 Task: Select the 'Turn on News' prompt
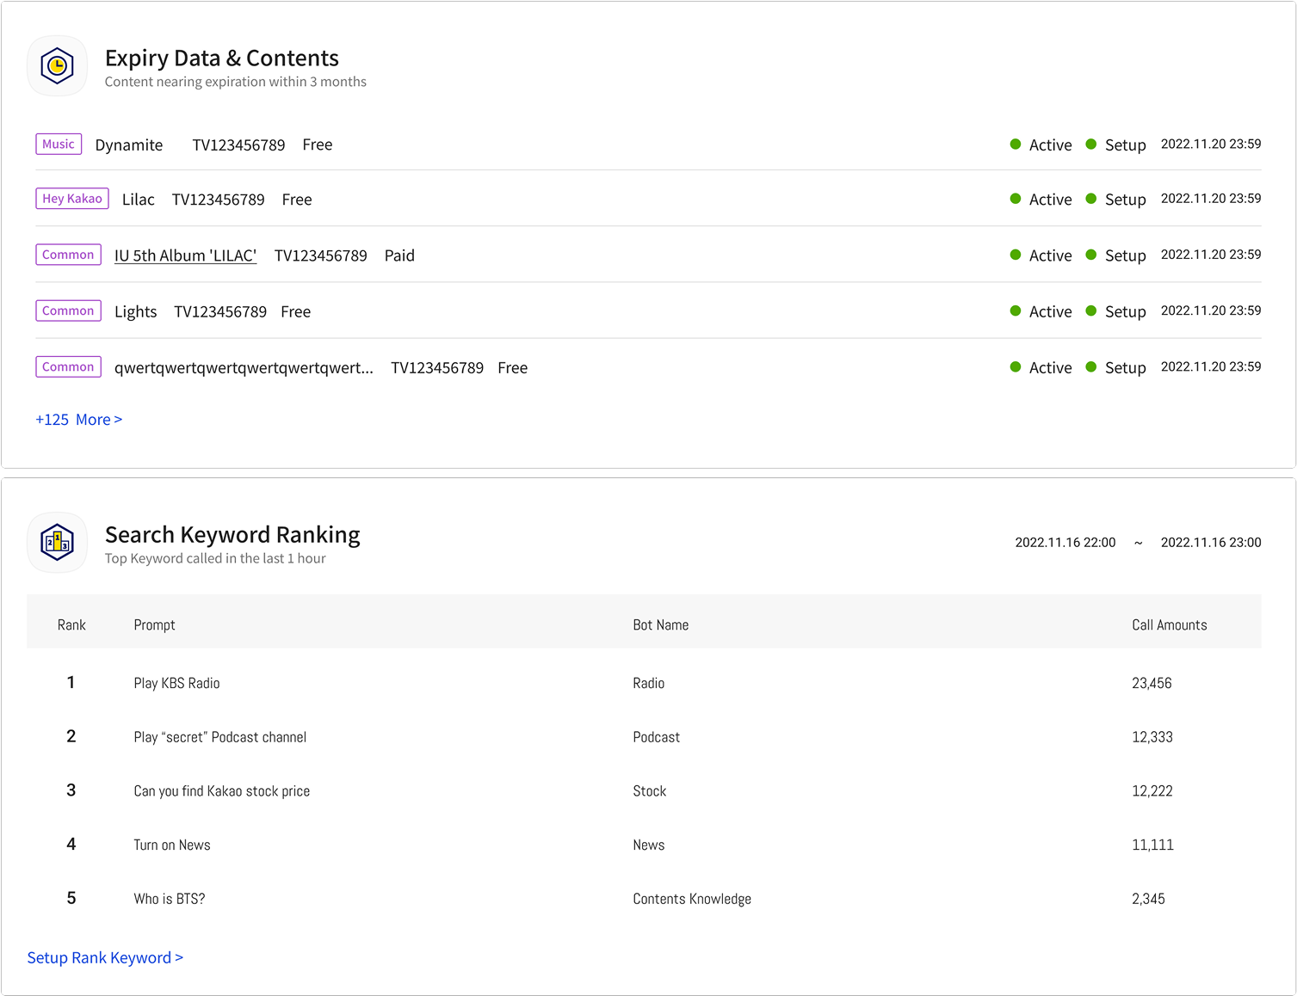pyautogui.click(x=172, y=845)
